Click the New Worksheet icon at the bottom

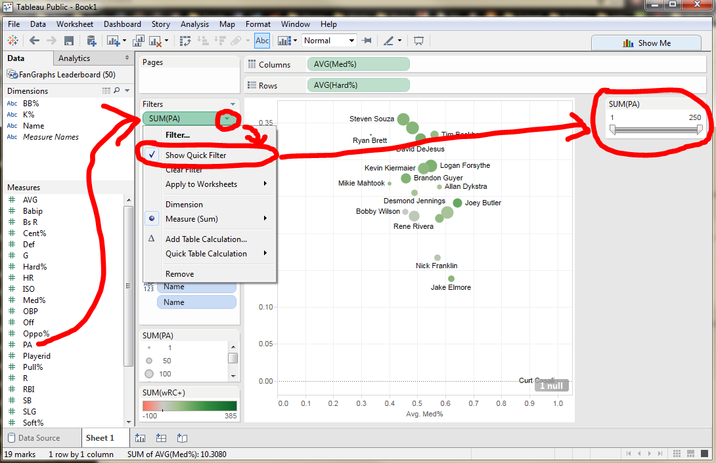pos(140,438)
